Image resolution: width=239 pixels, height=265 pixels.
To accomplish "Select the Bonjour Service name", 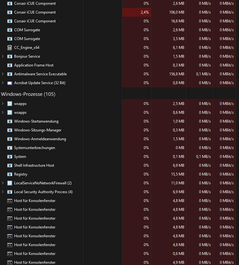I will [x=27, y=56].
